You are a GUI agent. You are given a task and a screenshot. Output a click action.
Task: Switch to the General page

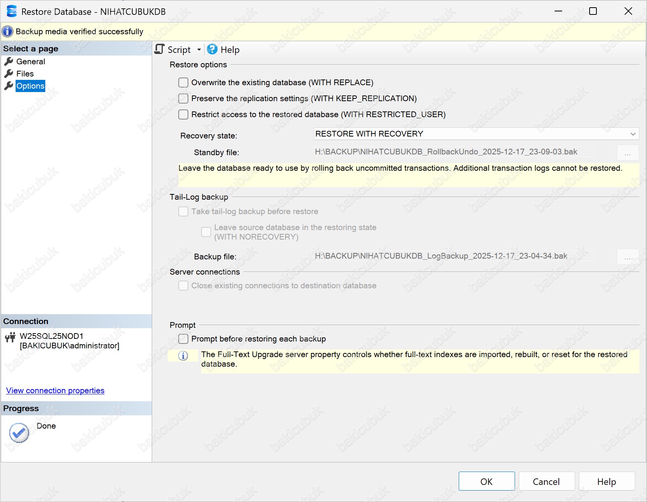[x=30, y=62]
